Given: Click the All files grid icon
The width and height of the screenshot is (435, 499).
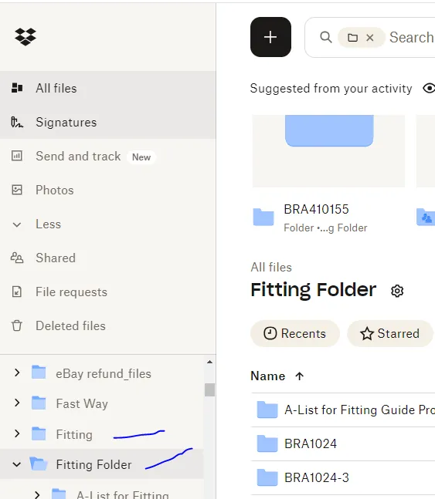Looking at the screenshot, I should pyautogui.click(x=17, y=88).
